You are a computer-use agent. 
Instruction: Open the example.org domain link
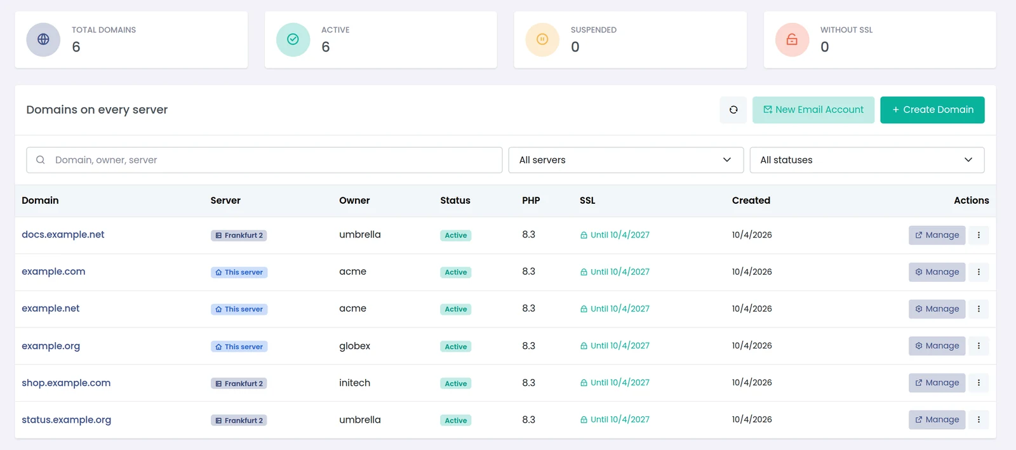click(51, 346)
